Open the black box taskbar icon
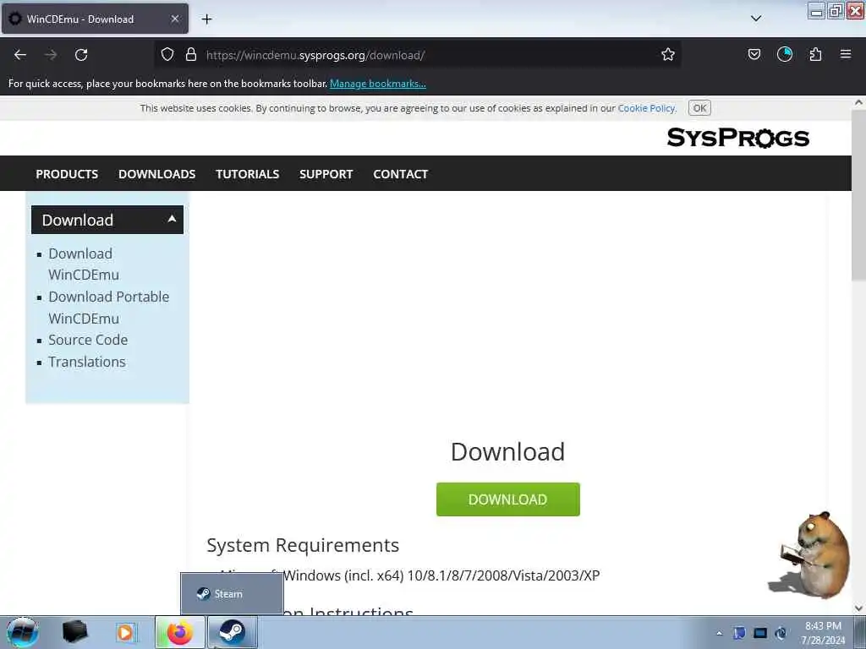The width and height of the screenshot is (866, 649). [75, 632]
